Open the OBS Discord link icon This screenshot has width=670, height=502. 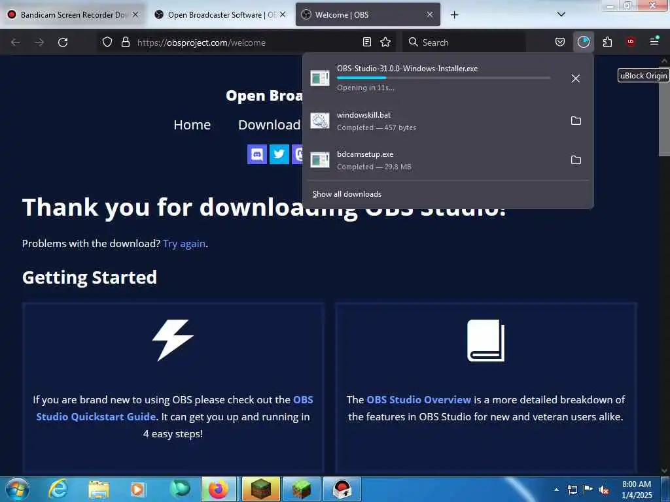256,154
